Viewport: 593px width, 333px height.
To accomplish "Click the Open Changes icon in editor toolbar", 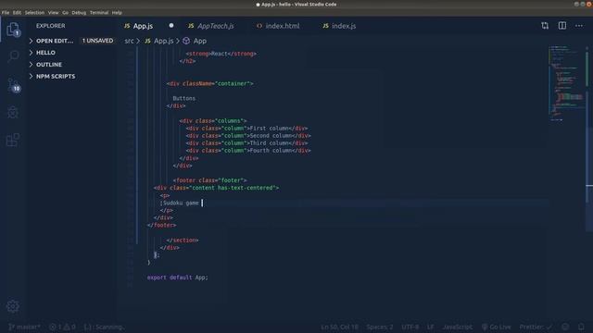I will [545, 26].
